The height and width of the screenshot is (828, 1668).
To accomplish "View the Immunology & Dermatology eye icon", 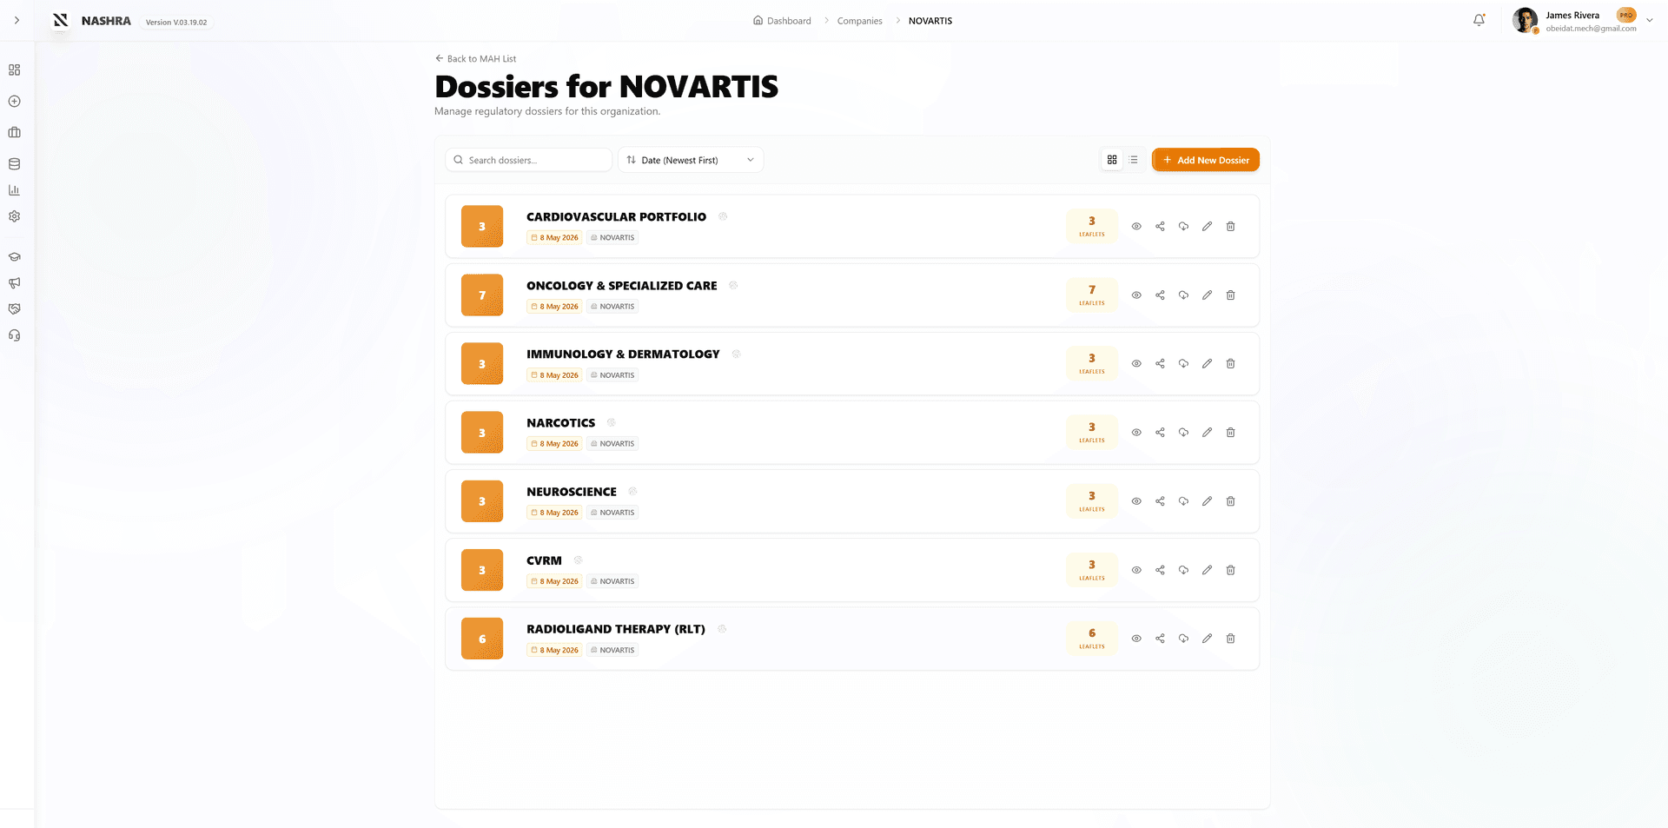I will point(1136,363).
